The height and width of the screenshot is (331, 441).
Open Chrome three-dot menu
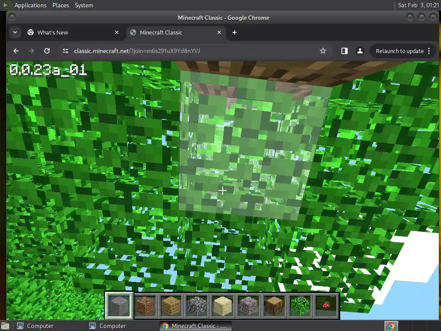[429, 51]
